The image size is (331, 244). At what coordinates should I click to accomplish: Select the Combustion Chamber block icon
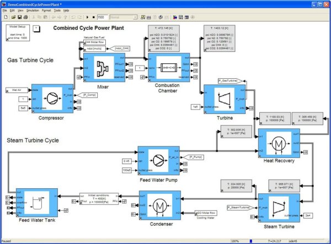(169, 68)
